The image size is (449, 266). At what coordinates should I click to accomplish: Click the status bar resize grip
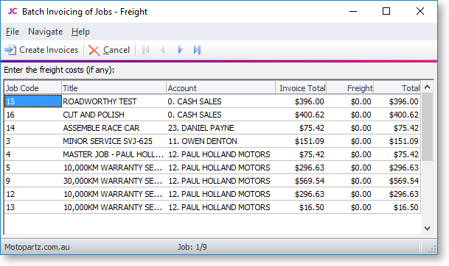tap(432, 248)
